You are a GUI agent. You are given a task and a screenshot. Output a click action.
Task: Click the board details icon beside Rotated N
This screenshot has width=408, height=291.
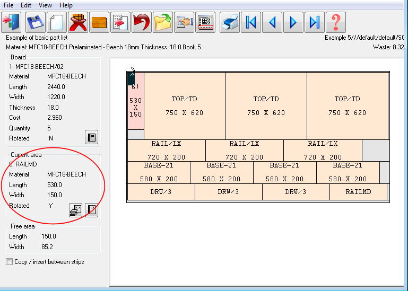(92, 137)
